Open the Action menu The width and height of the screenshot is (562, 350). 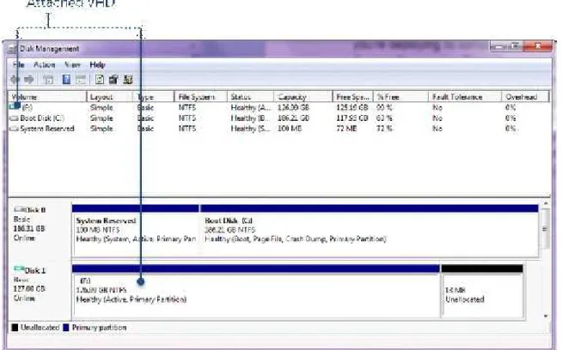pyautogui.click(x=45, y=65)
